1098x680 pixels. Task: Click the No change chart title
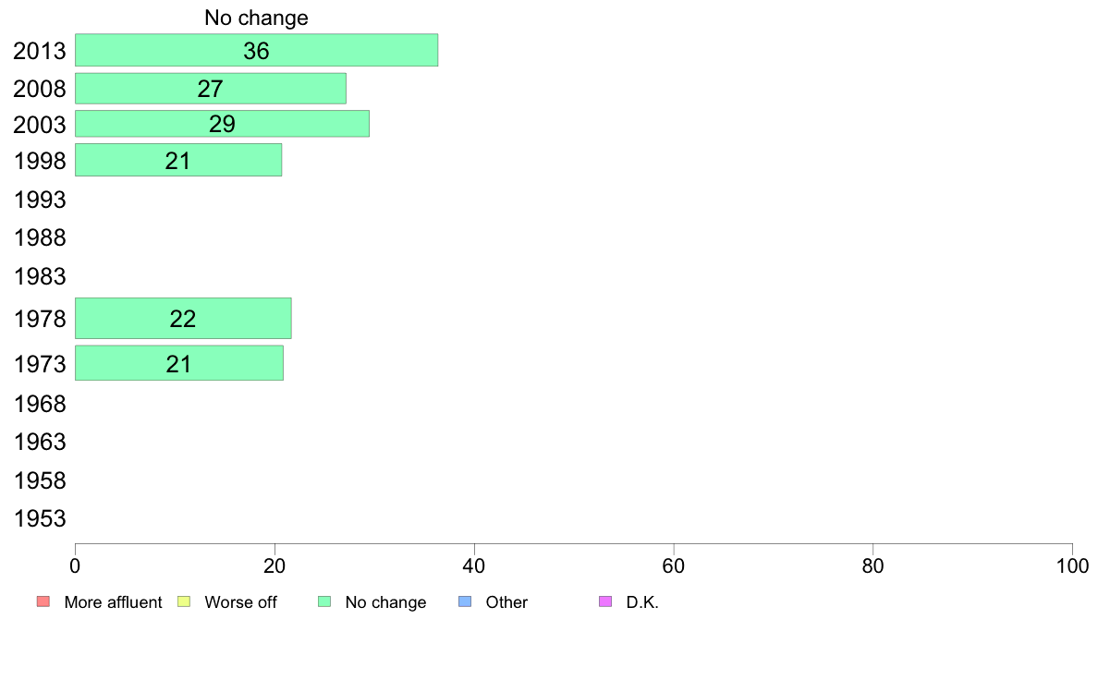click(x=256, y=18)
